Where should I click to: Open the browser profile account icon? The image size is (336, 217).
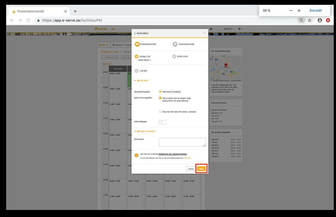pos(320,20)
